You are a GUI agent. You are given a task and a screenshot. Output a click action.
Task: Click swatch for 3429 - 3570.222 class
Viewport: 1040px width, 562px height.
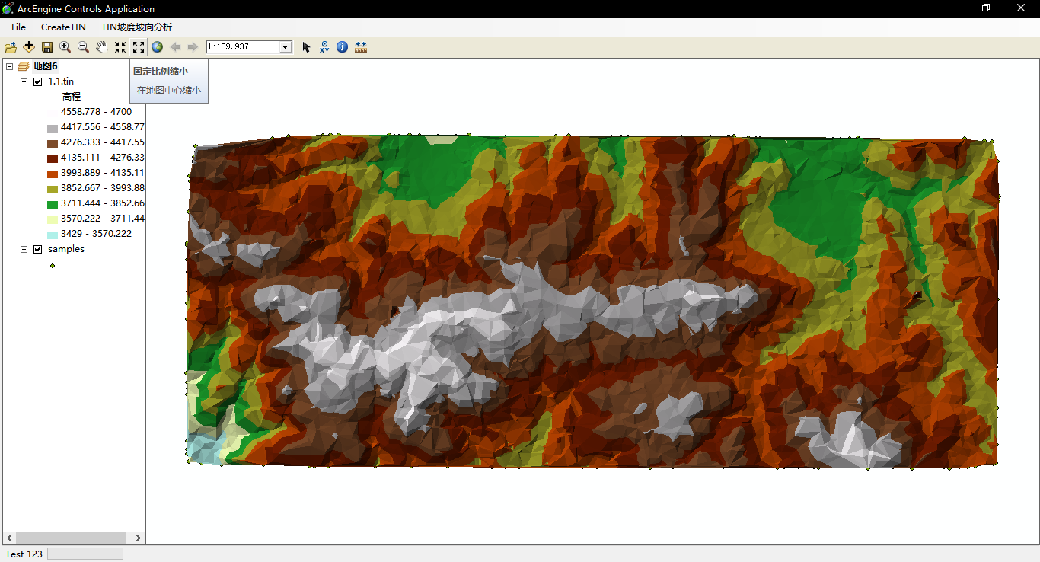pos(53,235)
